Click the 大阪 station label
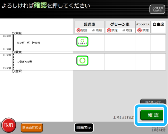 18,33
